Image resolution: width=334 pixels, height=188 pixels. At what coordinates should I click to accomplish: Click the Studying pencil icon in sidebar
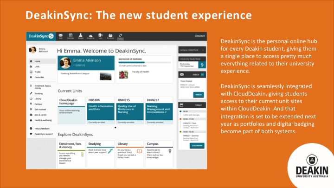point(31,93)
